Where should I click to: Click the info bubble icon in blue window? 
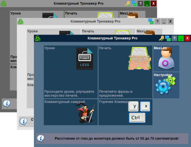tap(41, 138)
